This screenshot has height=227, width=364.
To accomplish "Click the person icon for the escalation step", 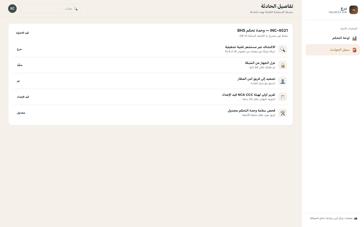I will tap(283, 81).
